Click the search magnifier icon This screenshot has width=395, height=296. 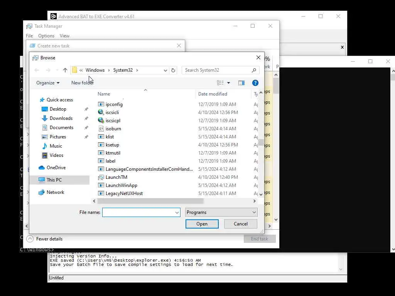[x=254, y=70]
